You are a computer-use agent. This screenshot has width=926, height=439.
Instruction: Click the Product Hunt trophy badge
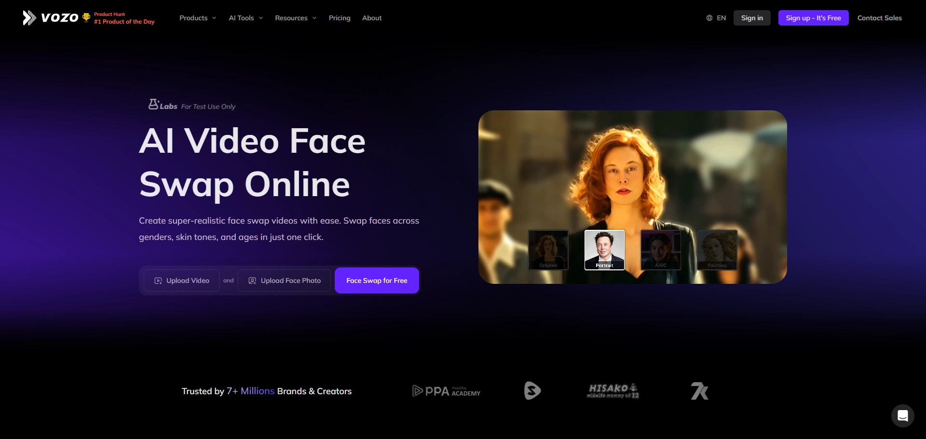tap(86, 18)
